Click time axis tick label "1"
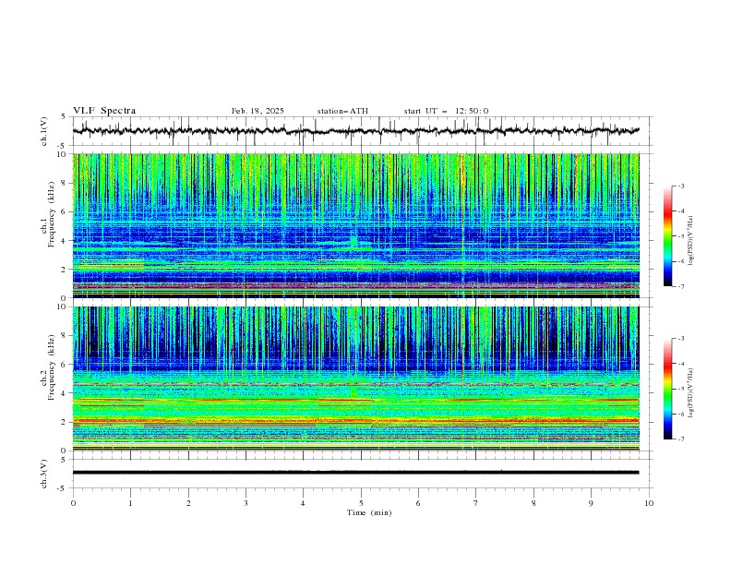The width and height of the screenshot is (731, 565). [x=130, y=503]
